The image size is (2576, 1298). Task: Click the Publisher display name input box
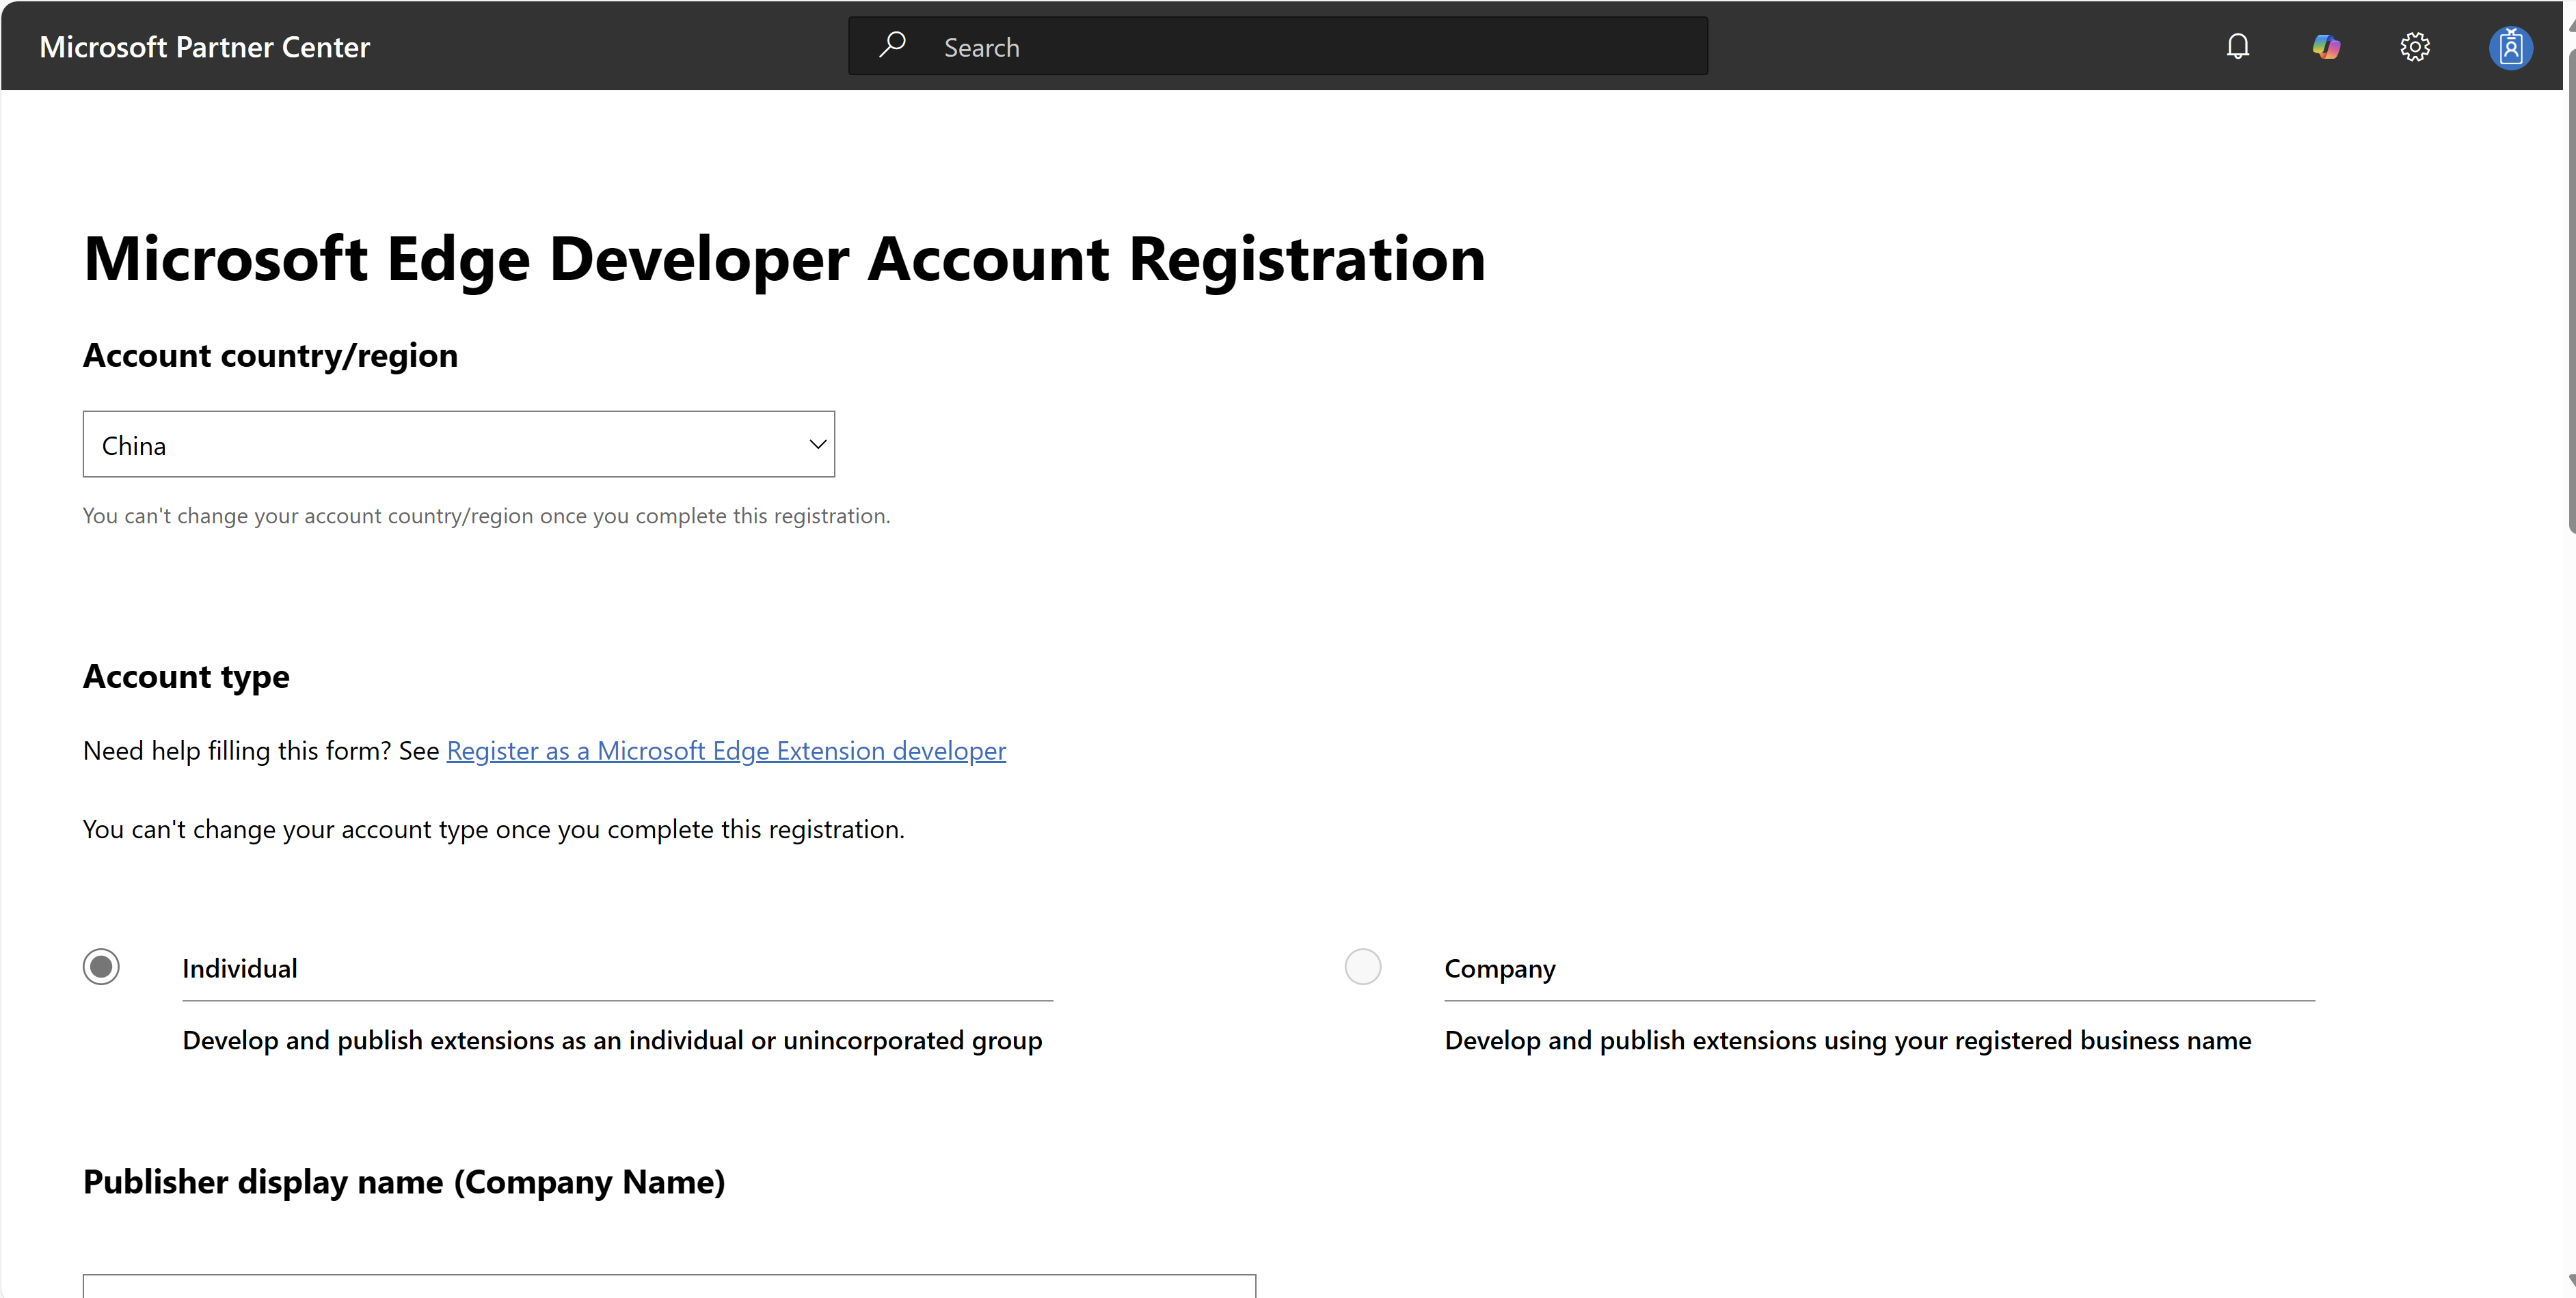(x=669, y=1286)
